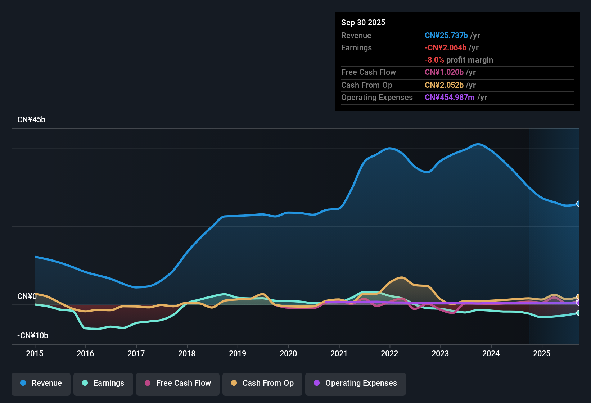Click the blue Revenue legend dot
The image size is (591, 403).
23,383
